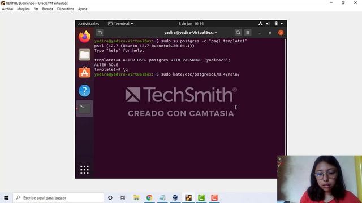
Task: Open File Explorer in taskbar
Action: [x=136, y=198]
